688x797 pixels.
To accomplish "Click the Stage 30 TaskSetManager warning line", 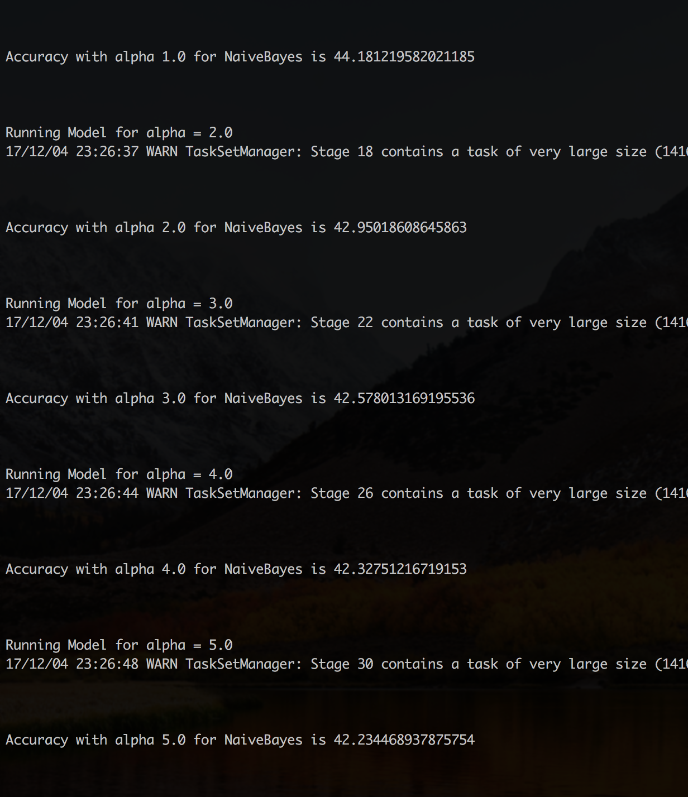I will (x=347, y=664).
